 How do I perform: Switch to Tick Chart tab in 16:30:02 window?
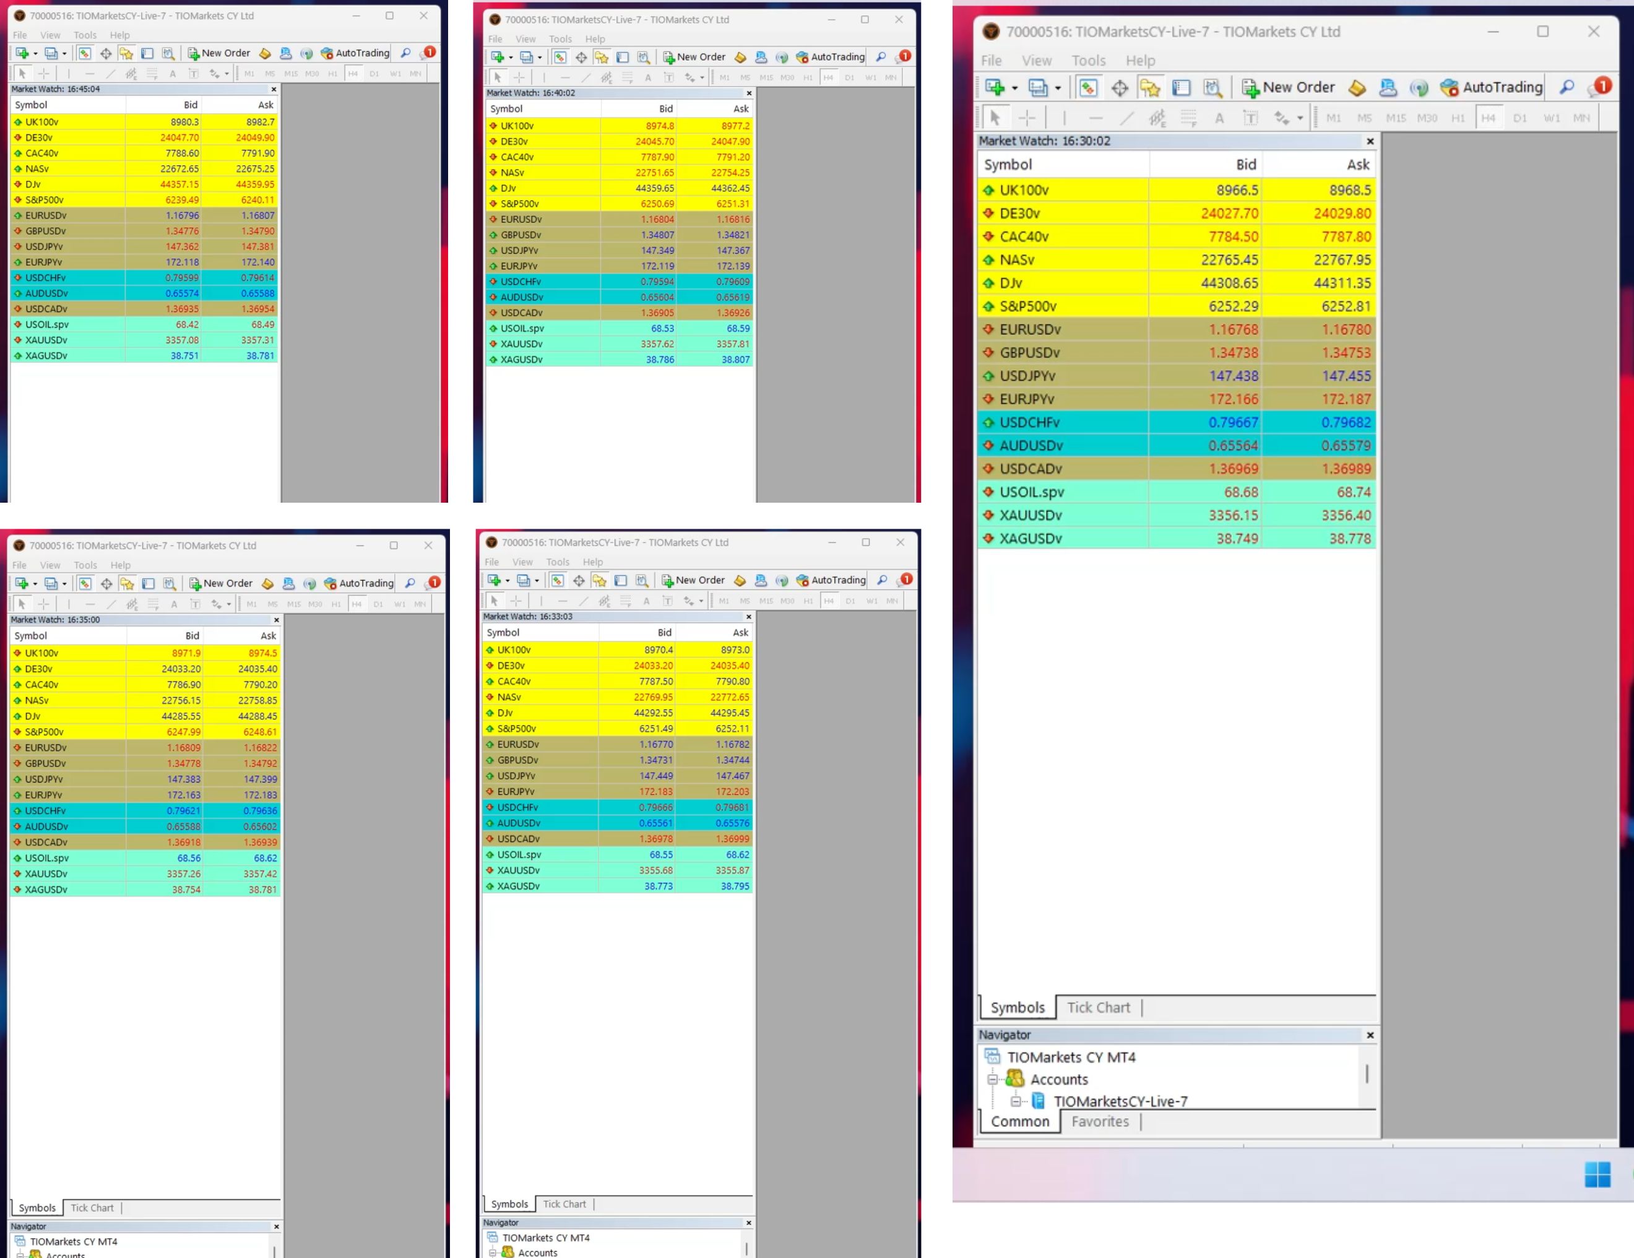(1099, 1007)
